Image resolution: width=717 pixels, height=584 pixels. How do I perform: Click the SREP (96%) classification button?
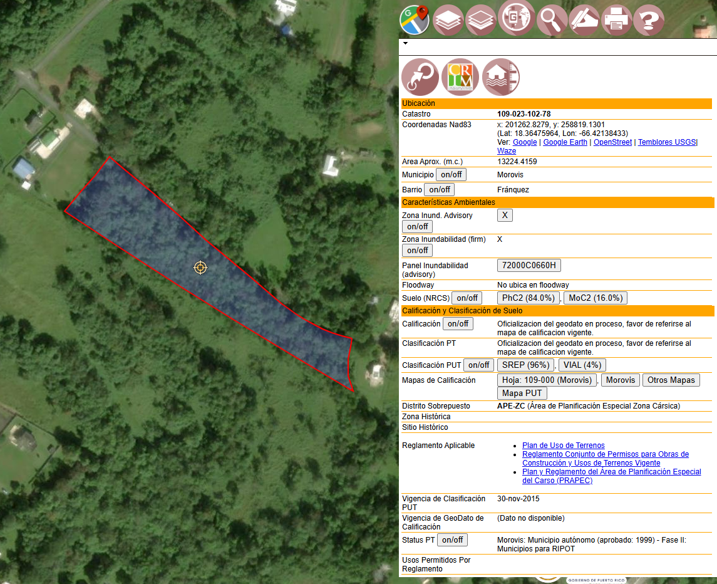click(525, 365)
